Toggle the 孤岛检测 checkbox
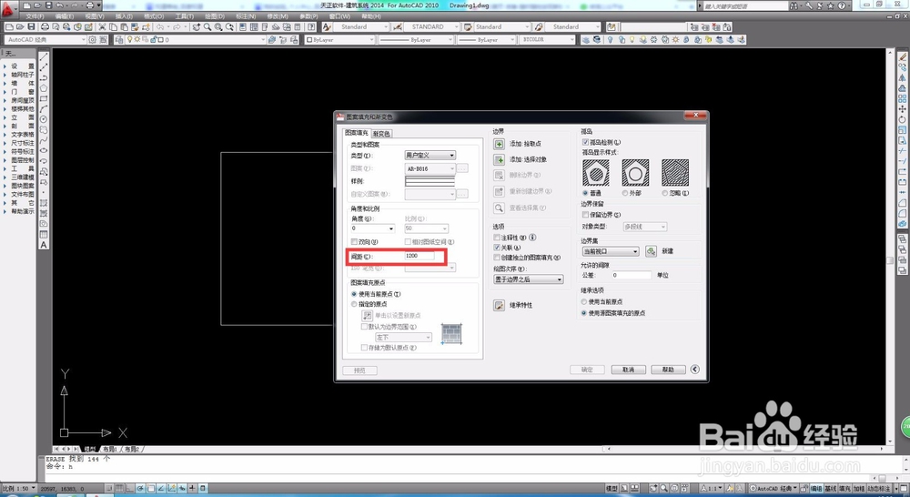910x497 pixels. click(585, 142)
